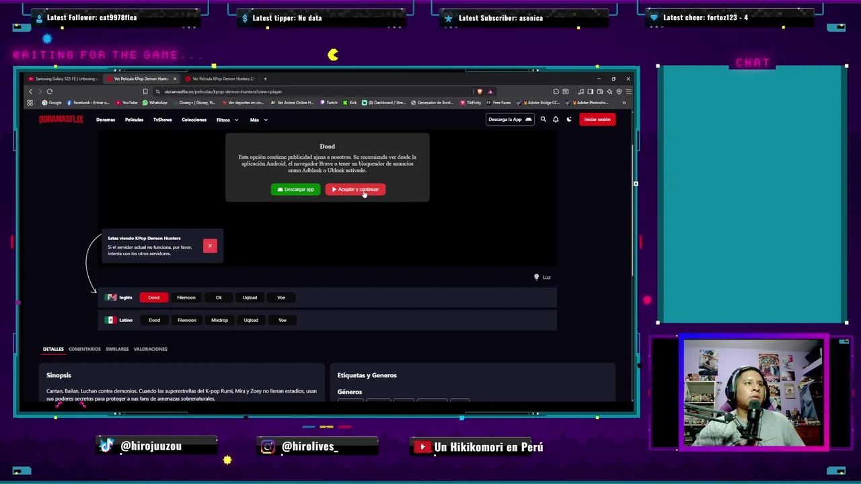Image resolution: width=861 pixels, height=484 pixels.
Task: Toggle dark mode with moon icon
Action: [x=569, y=120]
